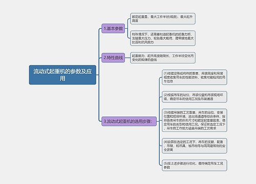Image resolution: width=256 pixels, height=184 pixels.
Task: Open the step (5) 按上述步骤进行优化 leaf
Action: [x=195, y=165]
